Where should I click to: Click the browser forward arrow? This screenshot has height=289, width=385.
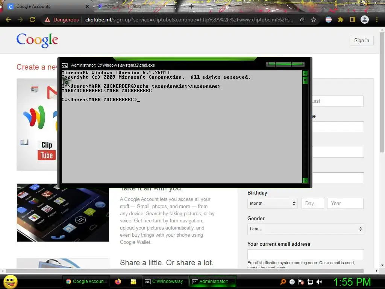[20, 20]
